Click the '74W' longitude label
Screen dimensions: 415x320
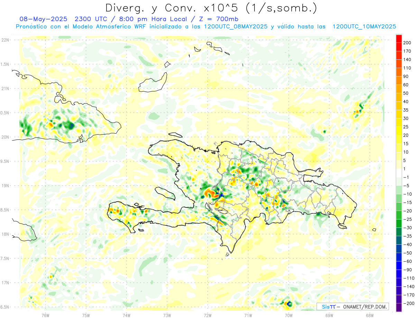(126, 315)
